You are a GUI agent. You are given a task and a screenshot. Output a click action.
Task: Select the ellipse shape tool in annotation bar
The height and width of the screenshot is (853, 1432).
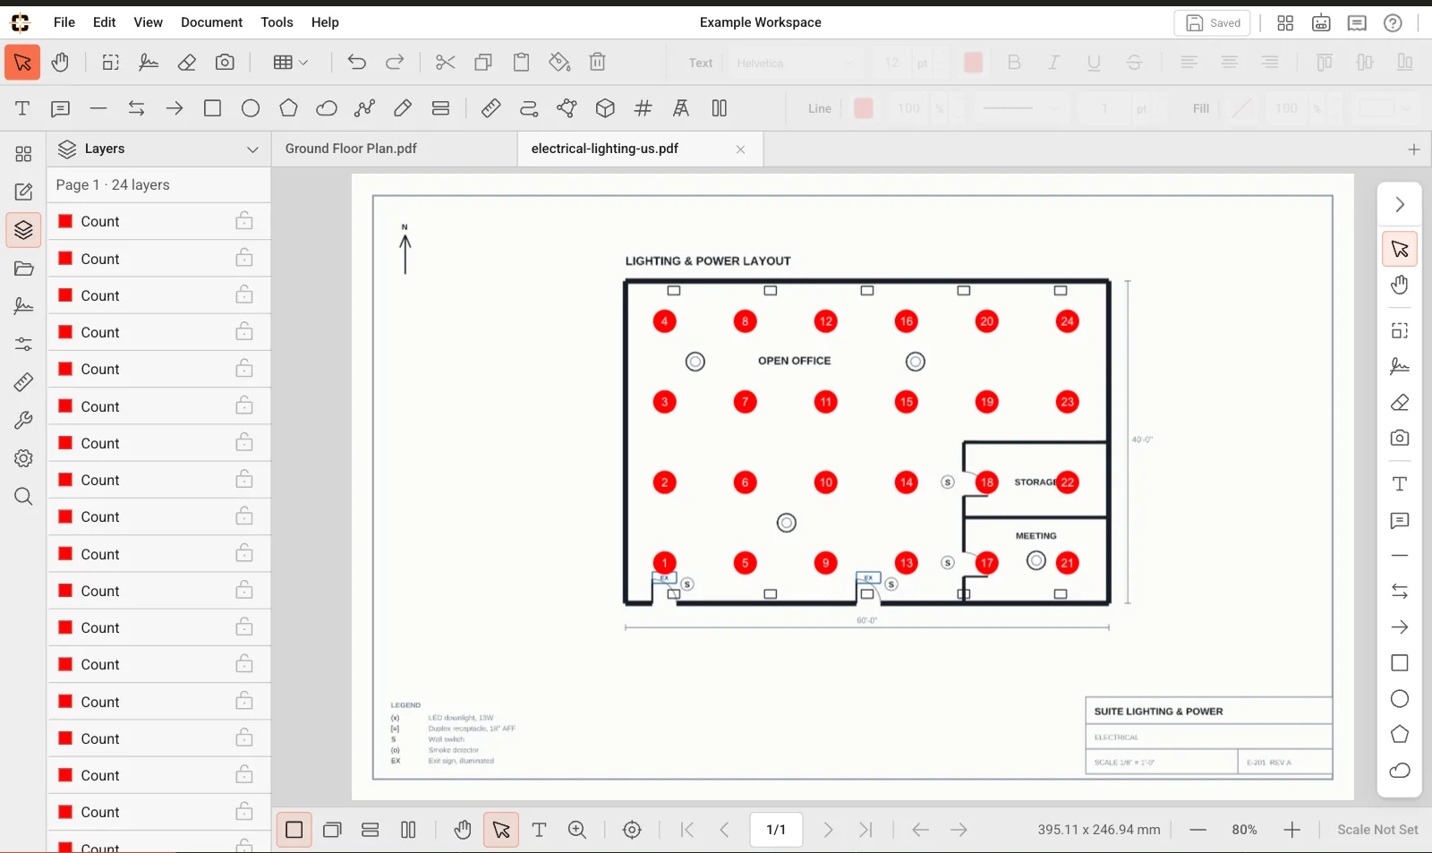(251, 108)
